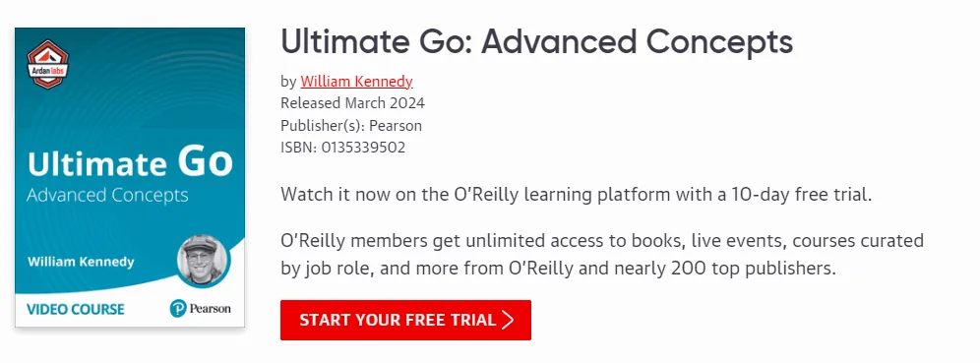The image size is (980, 363).
Task: Click the 'Ultimate Go: Advanced Concepts' page heading
Action: point(537,42)
